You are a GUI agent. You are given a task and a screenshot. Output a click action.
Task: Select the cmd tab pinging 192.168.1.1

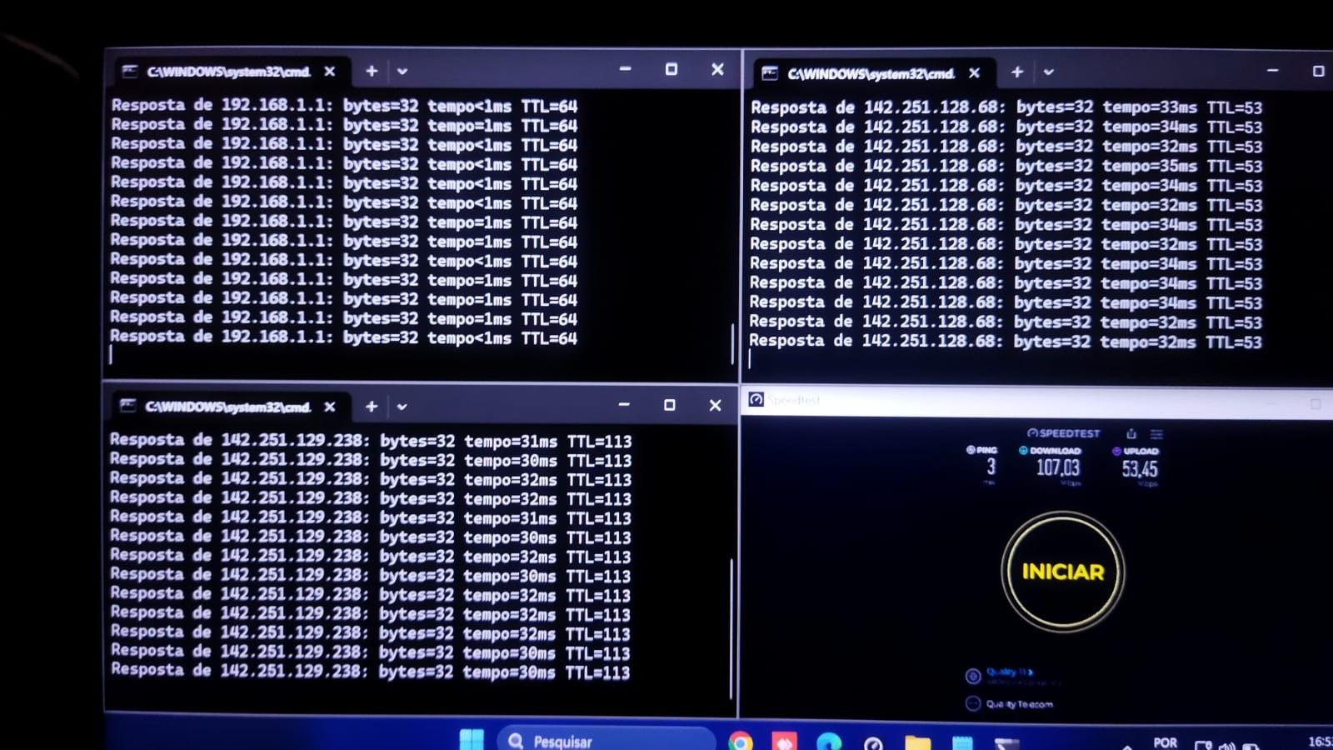click(225, 72)
